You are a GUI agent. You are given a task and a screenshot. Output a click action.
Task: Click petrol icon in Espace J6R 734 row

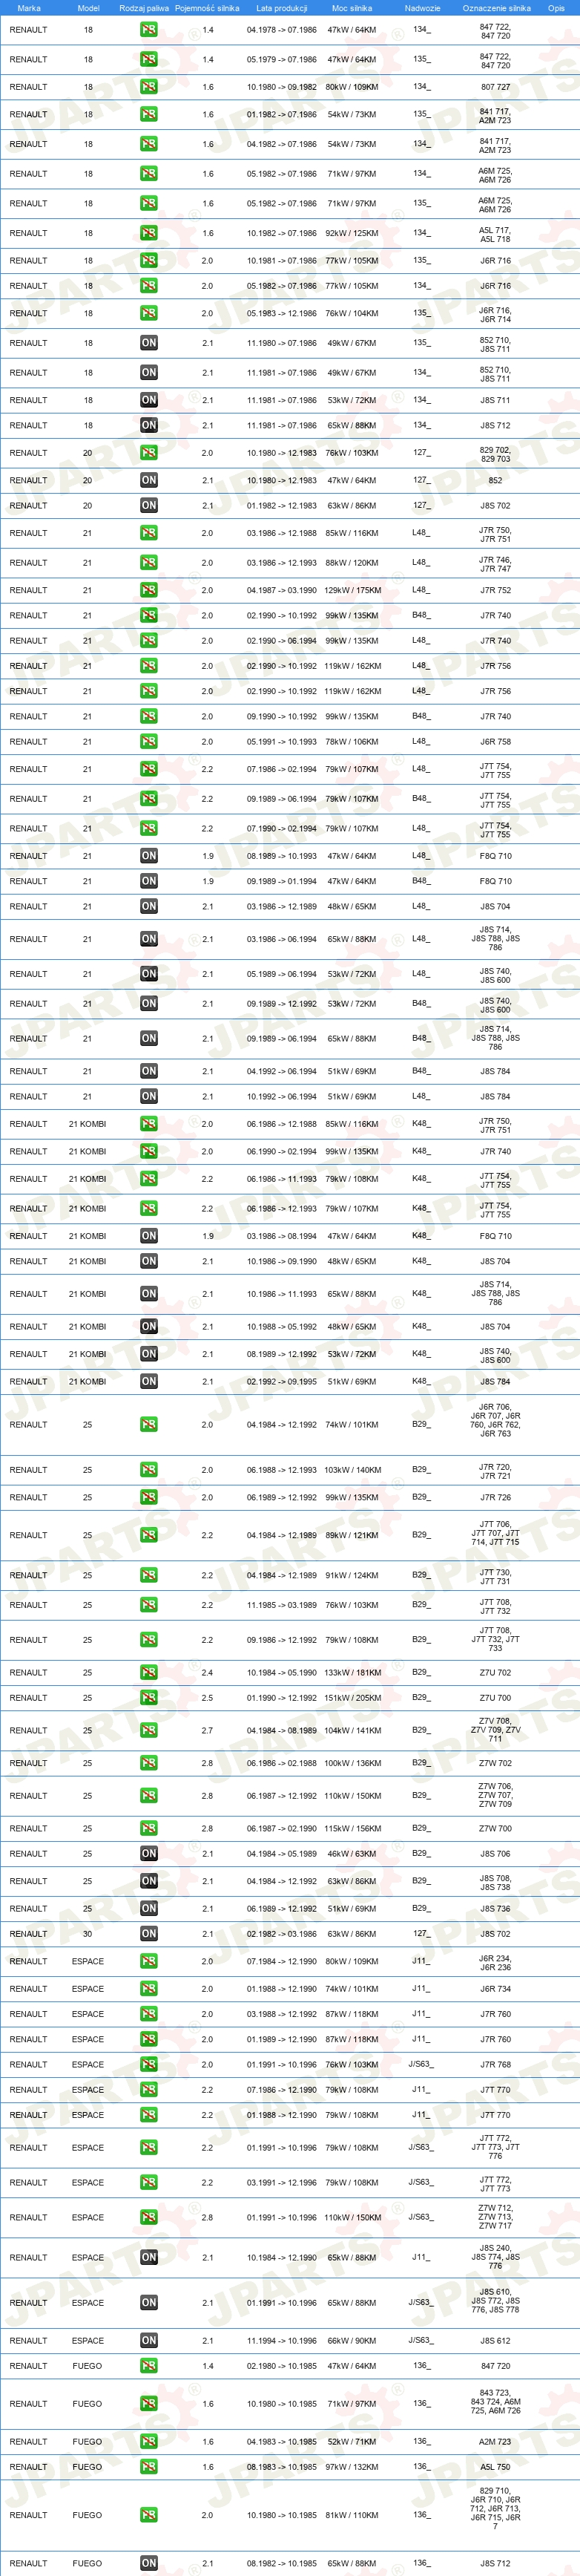(x=149, y=1989)
